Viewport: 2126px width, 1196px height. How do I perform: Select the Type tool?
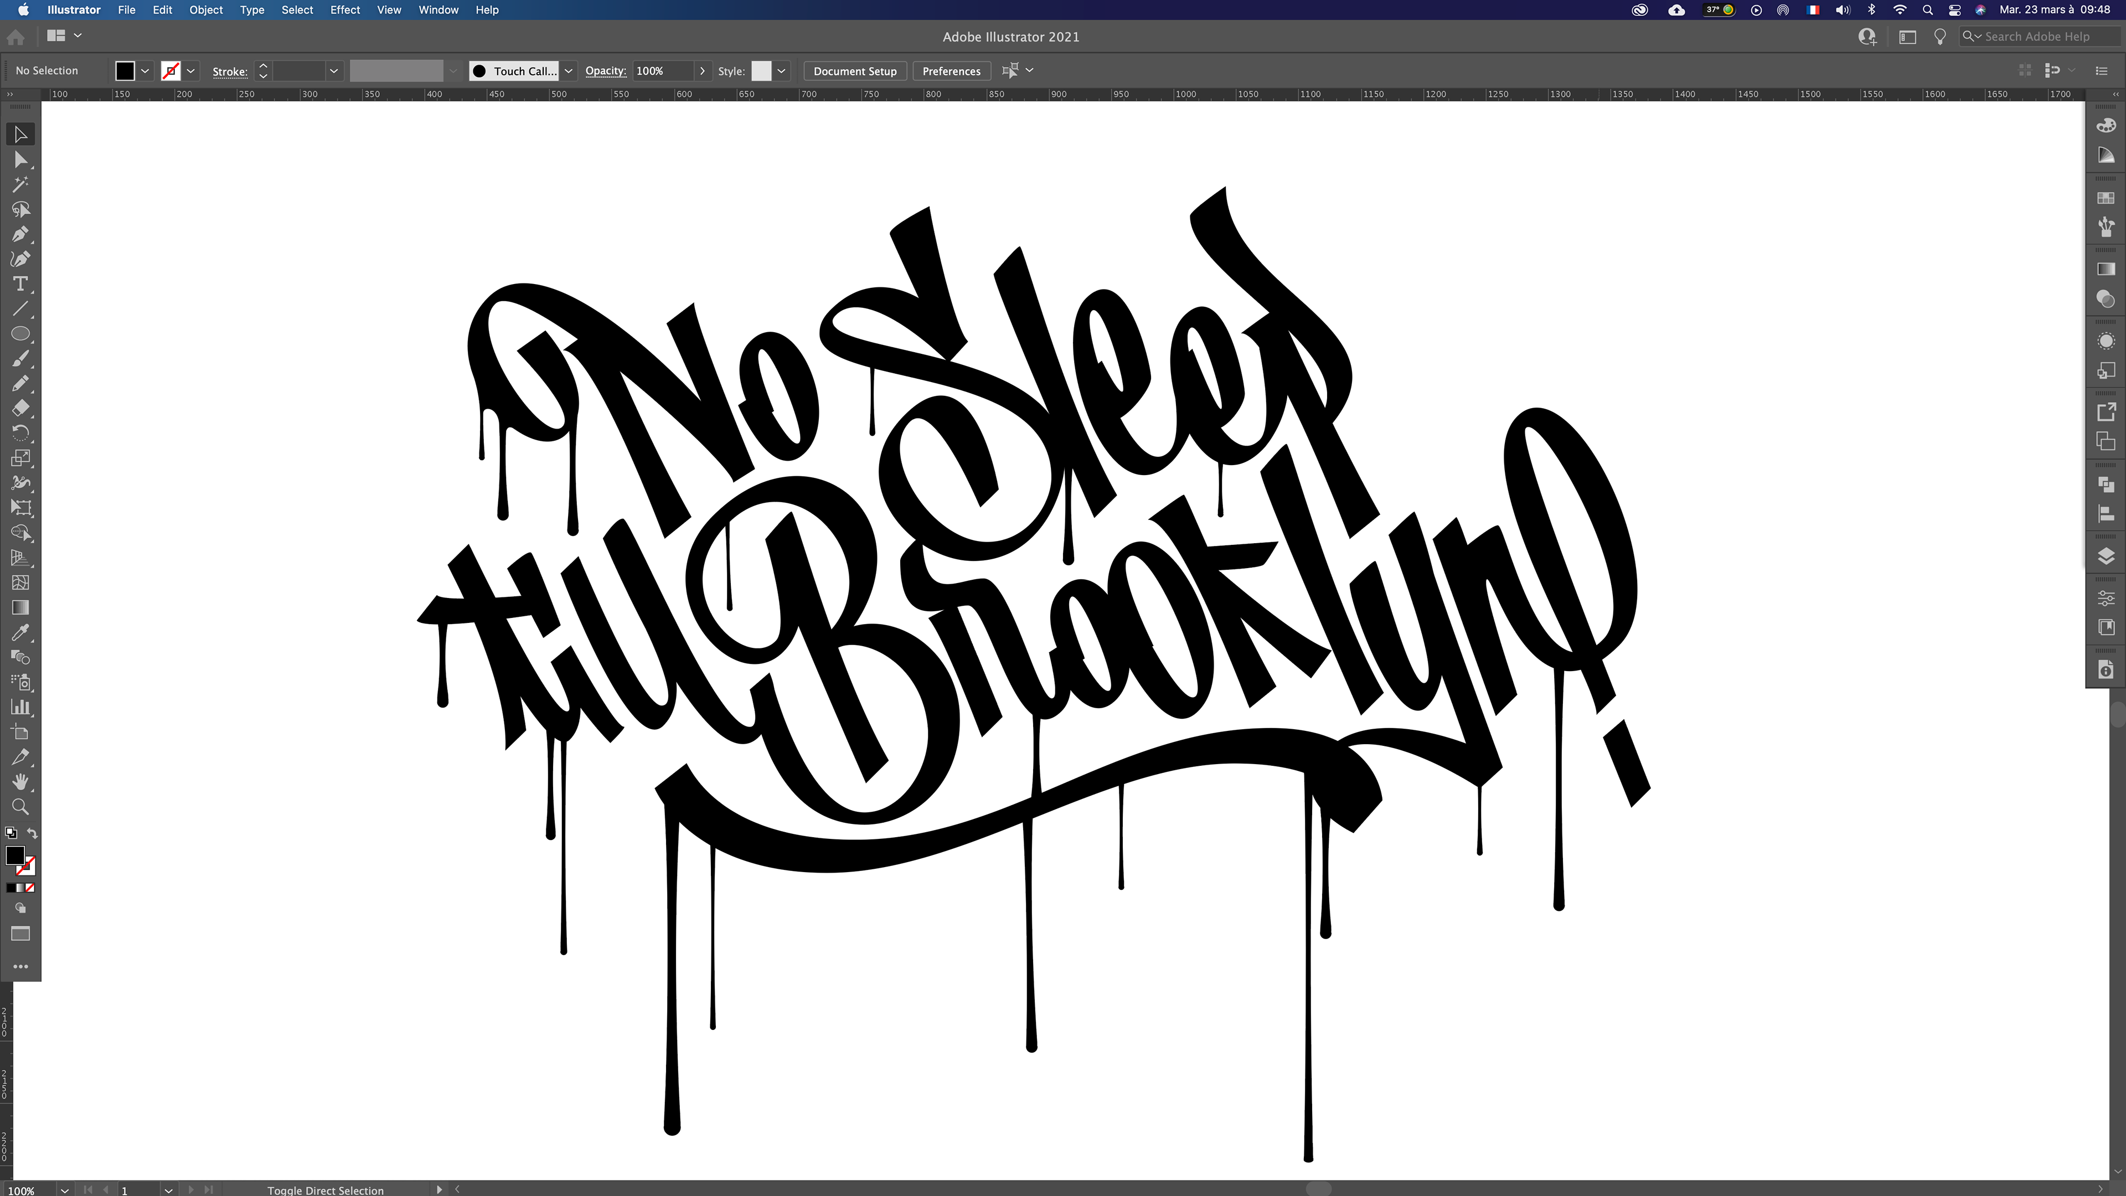(20, 283)
